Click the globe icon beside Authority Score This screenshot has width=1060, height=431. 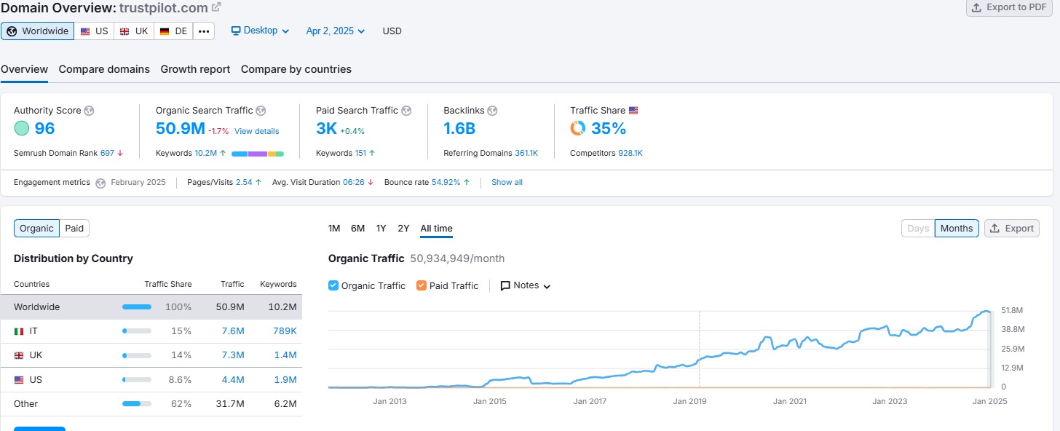(89, 111)
